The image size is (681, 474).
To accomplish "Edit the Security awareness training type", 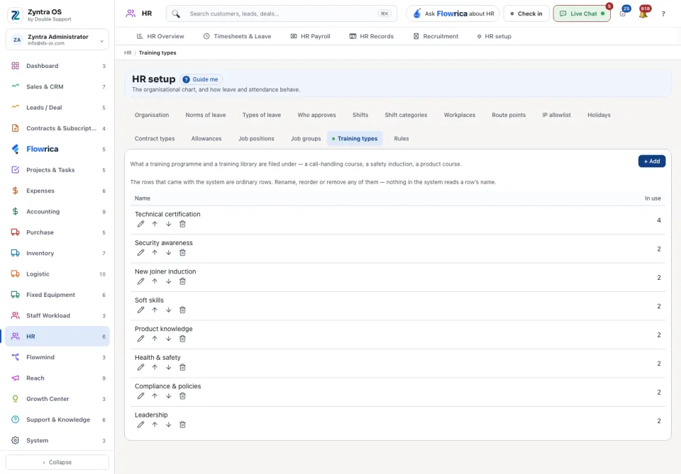I will (x=140, y=253).
